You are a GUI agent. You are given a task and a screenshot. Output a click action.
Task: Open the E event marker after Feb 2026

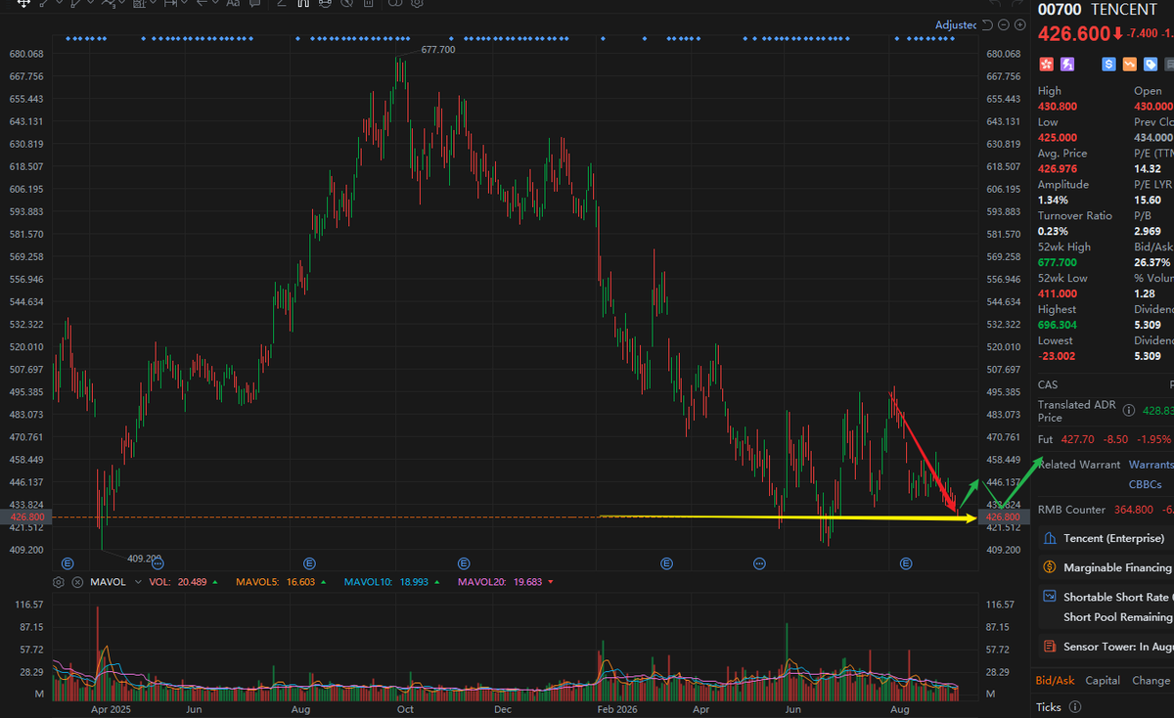pos(667,563)
